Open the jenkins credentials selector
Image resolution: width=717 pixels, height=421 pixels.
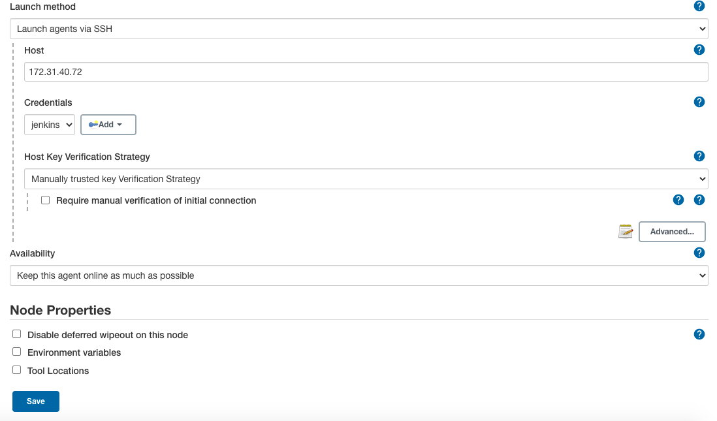[49, 124]
